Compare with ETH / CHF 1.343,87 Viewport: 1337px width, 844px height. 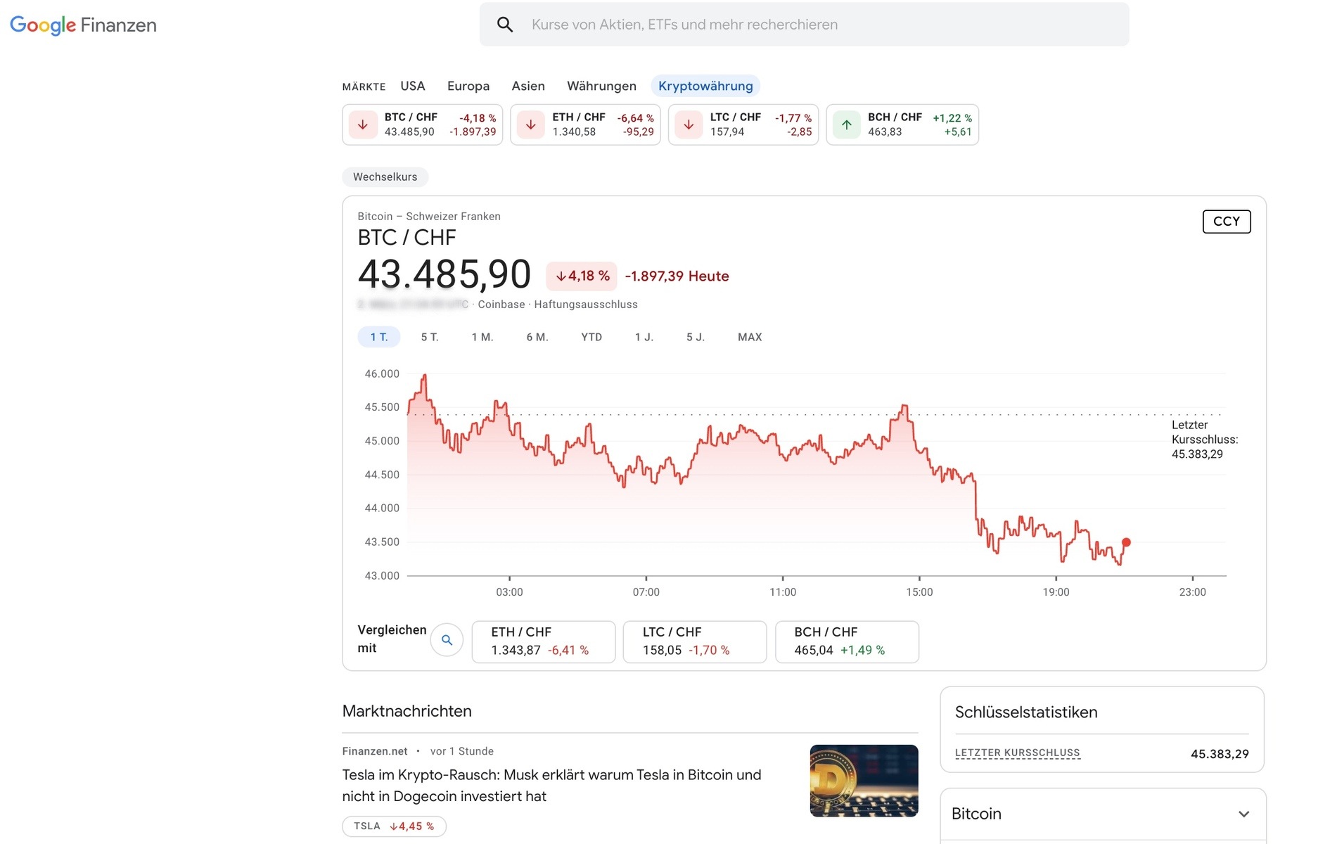click(544, 641)
